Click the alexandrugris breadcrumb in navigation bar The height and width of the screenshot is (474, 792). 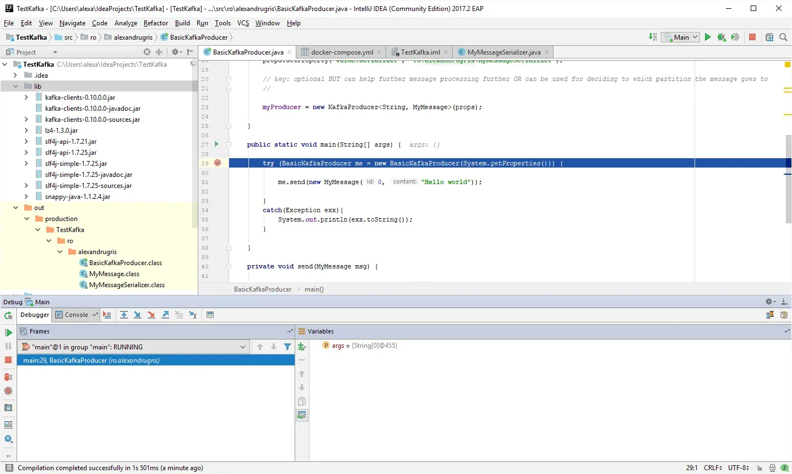[x=133, y=37]
